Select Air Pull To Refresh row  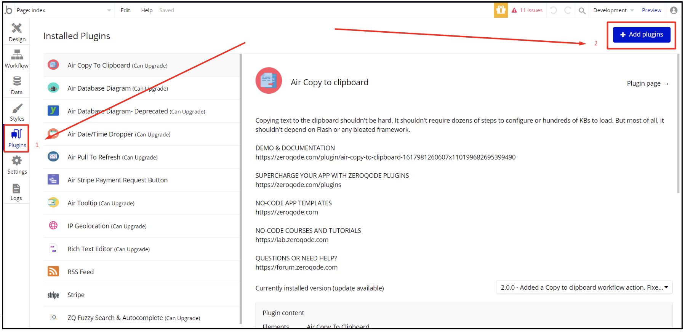pos(141,157)
